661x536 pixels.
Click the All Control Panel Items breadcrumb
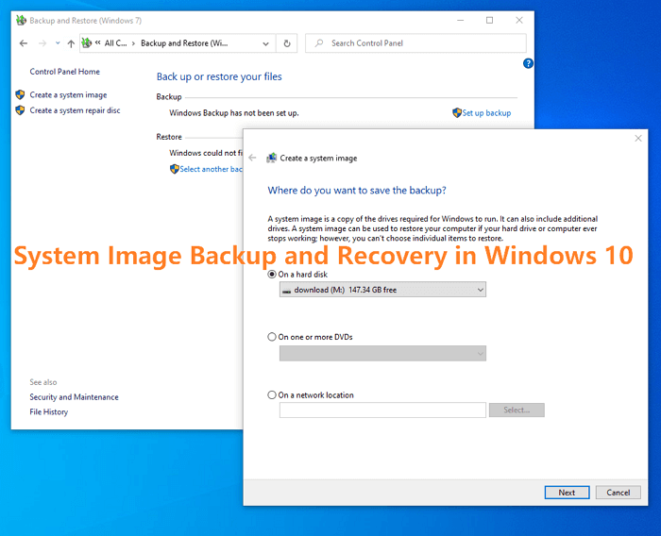[115, 43]
